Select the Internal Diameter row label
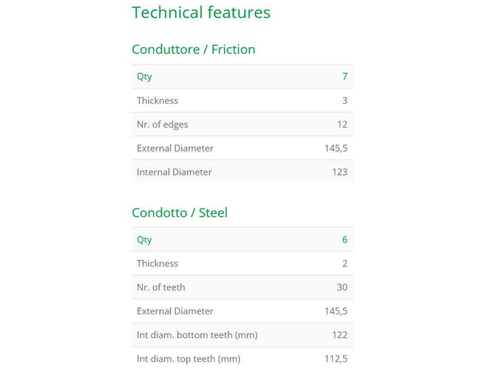Viewport: 491px width, 368px height. [x=175, y=172]
